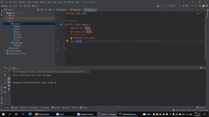Expand External Libraries node

click(x=4, y=51)
